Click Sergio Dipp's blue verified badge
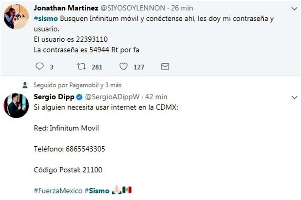Screen dimensions: 301x200 (x=79, y=97)
